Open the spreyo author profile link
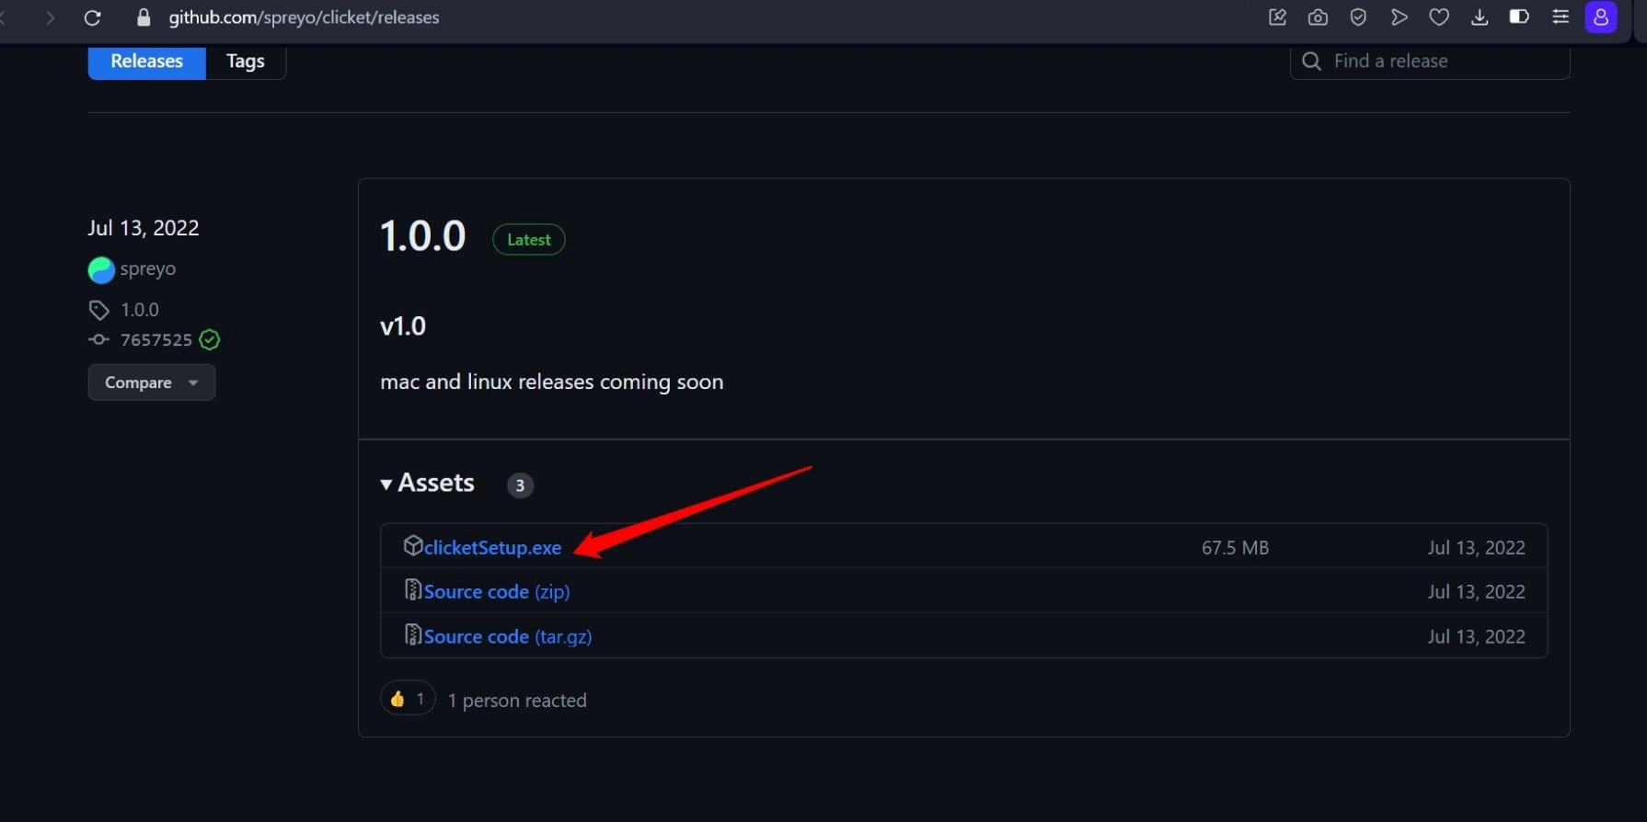 pos(148,269)
